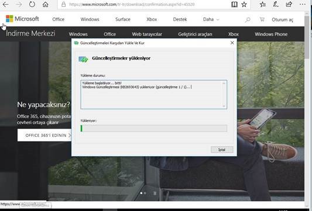This screenshot has width=312, height=211.
Task: Open the favorites hub icon
Action: point(263,4)
